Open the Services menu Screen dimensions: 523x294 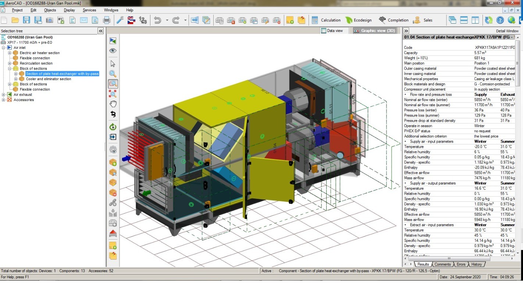pyautogui.click(x=89, y=10)
